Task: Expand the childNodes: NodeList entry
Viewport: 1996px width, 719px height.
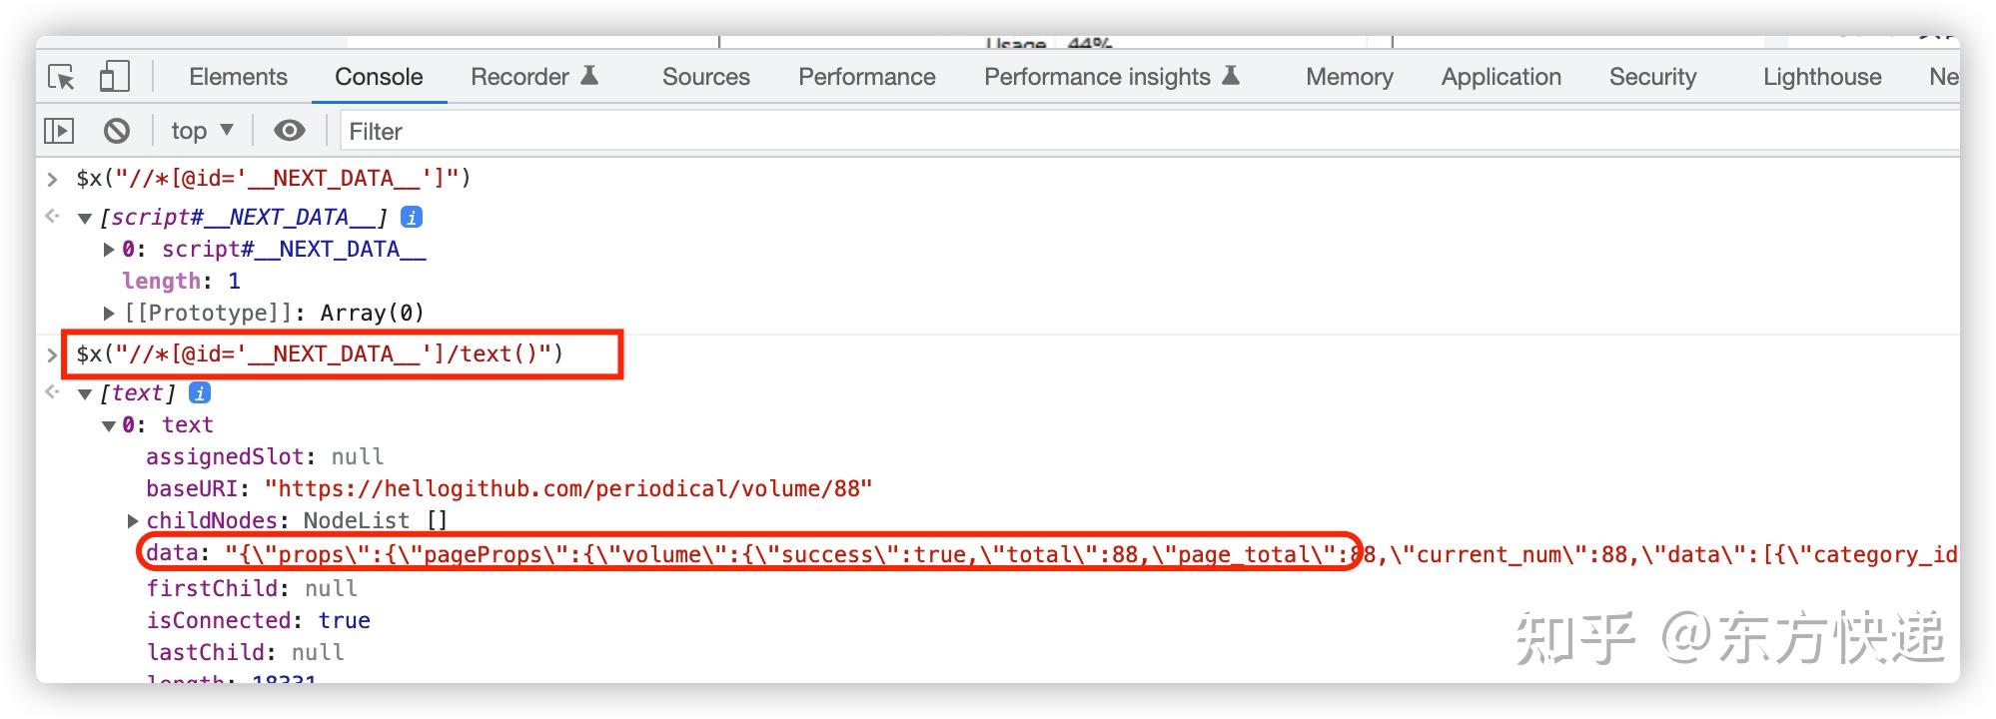Action: (133, 521)
